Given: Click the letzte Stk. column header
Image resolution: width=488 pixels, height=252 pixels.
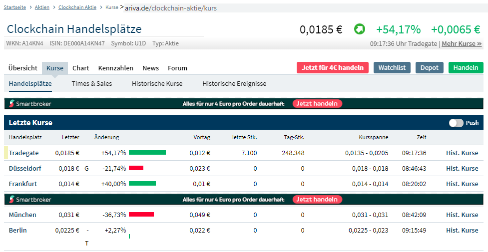Looking at the screenshot, I should pyautogui.click(x=245, y=137).
